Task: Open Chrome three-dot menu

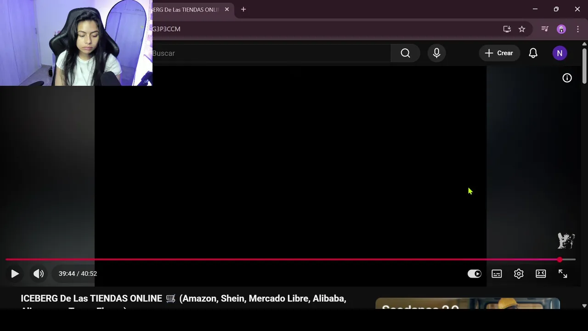Action: [578, 29]
